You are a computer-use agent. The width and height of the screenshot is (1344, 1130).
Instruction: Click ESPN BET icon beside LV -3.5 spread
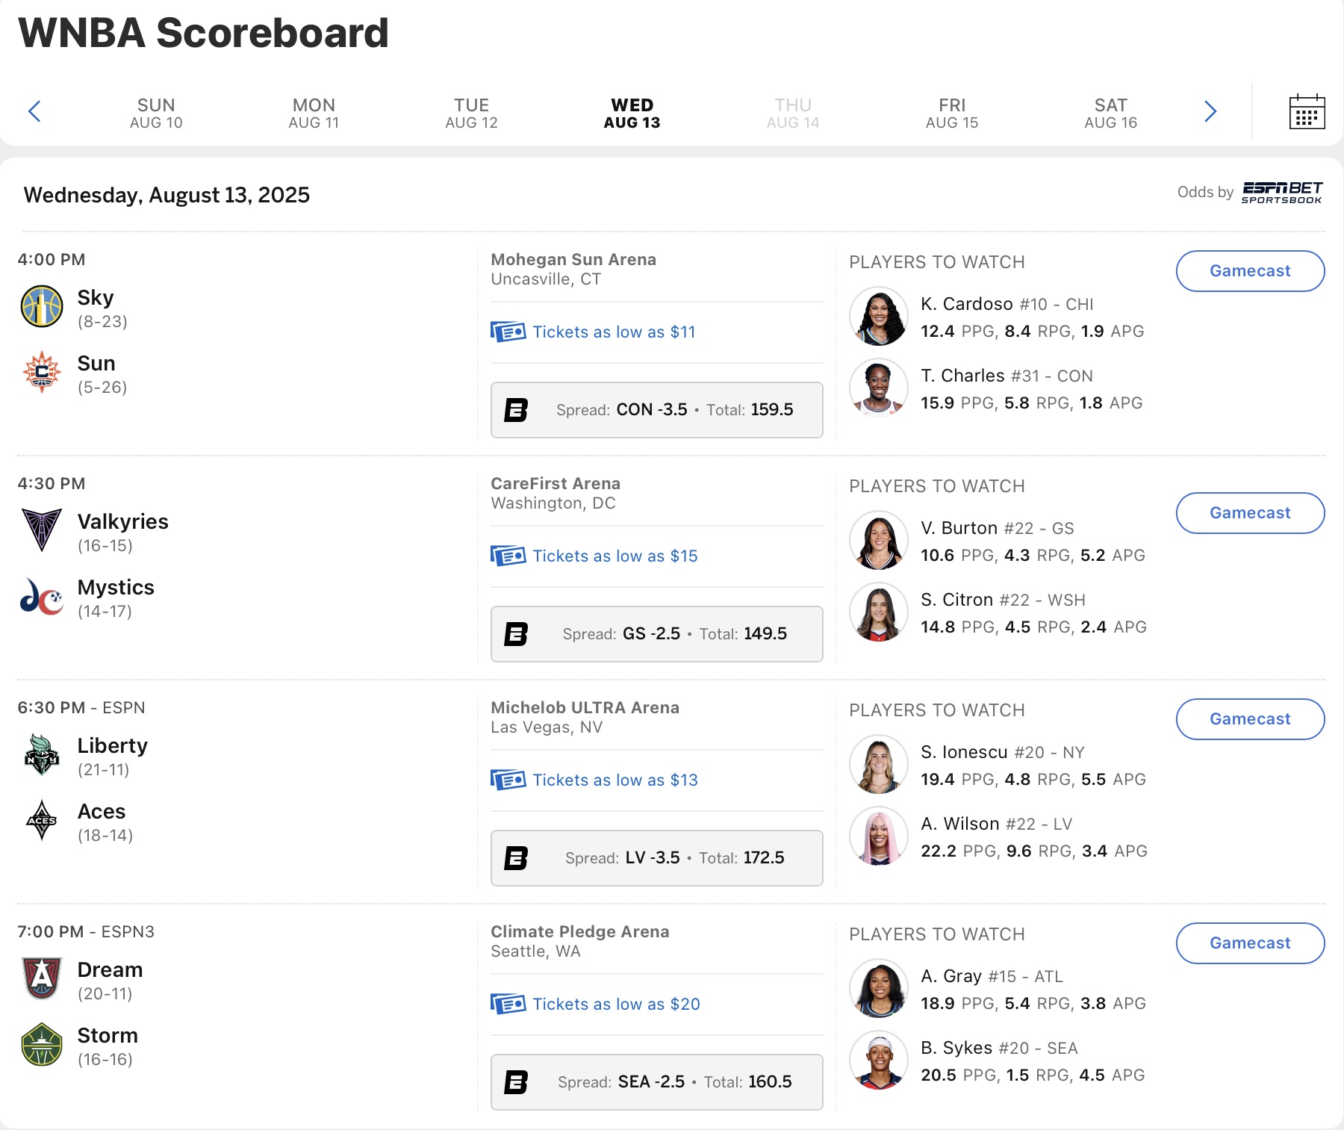[x=516, y=858]
